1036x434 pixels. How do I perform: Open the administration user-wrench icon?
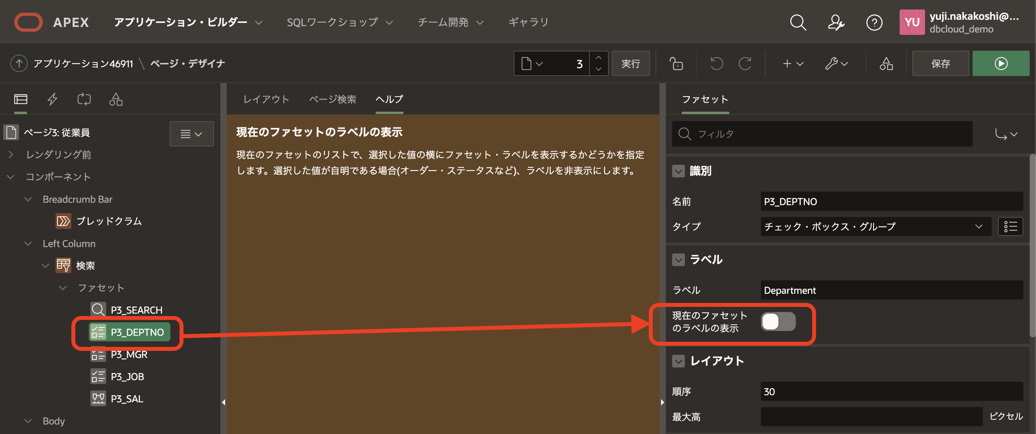point(836,23)
